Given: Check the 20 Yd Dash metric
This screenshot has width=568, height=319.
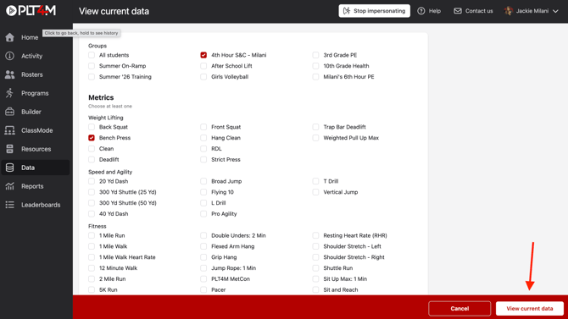Looking at the screenshot, I should click(x=92, y=181).
